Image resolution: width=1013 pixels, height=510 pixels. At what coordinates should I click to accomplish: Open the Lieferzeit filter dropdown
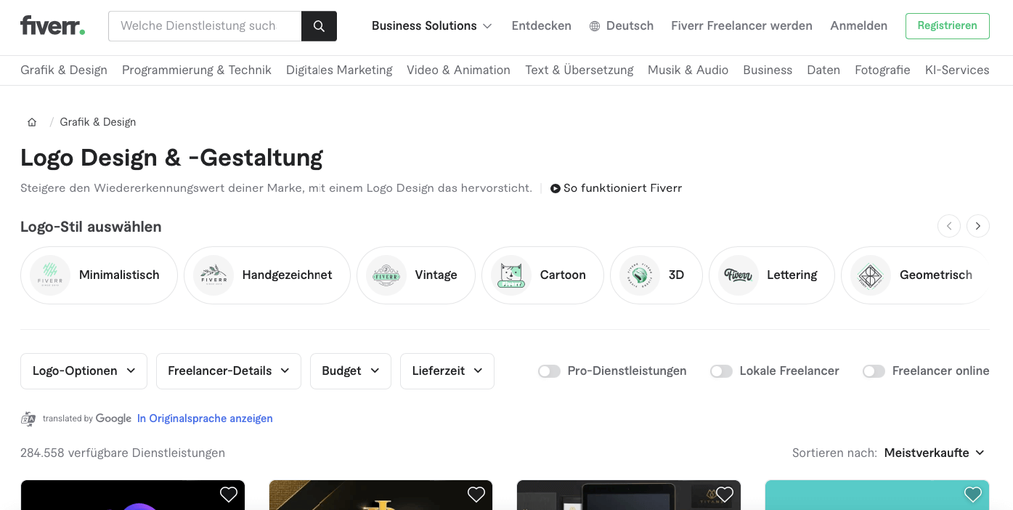click(x=447, y=371)
